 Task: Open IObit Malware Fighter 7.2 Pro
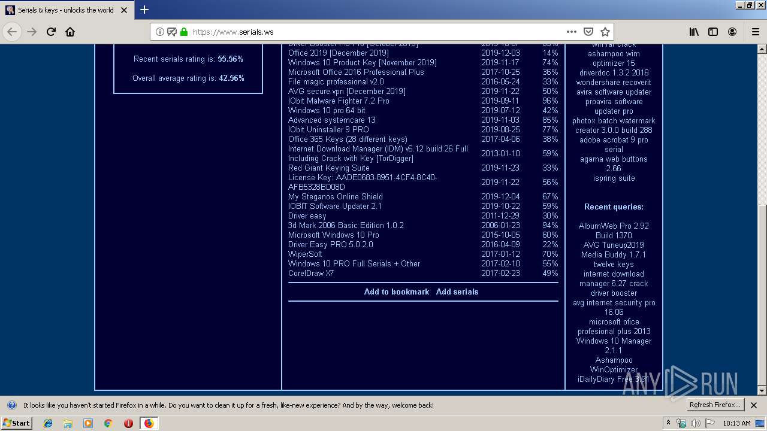tap(339, 101)
